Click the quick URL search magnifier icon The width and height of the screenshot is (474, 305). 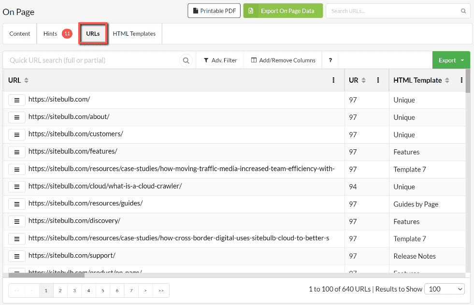point(186,60)
